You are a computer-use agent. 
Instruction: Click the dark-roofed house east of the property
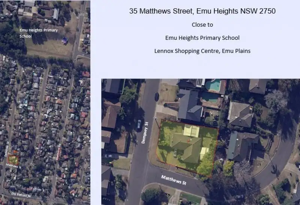tap(243, 146)
